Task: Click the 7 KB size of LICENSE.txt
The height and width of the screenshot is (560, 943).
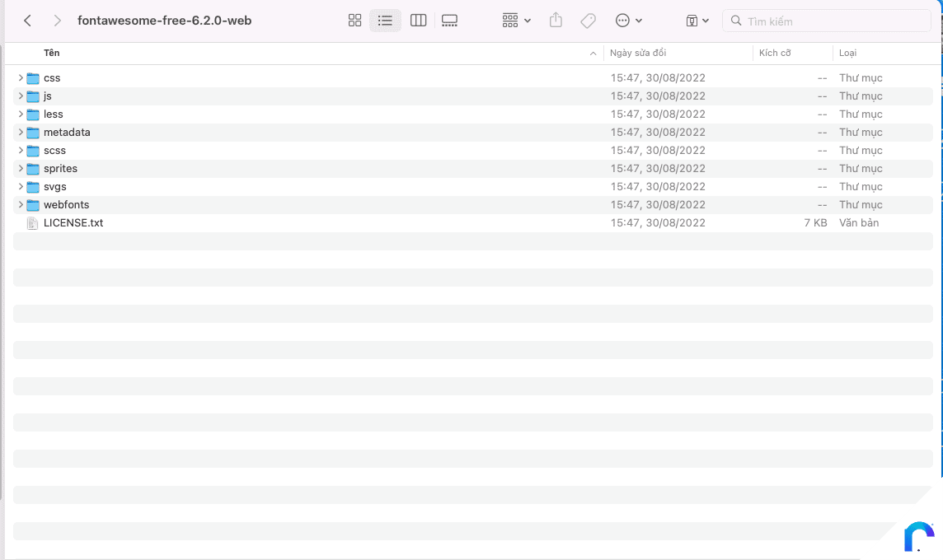Action: 815,223
